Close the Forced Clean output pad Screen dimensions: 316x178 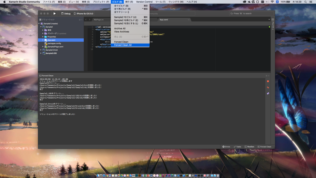point(269,76)
